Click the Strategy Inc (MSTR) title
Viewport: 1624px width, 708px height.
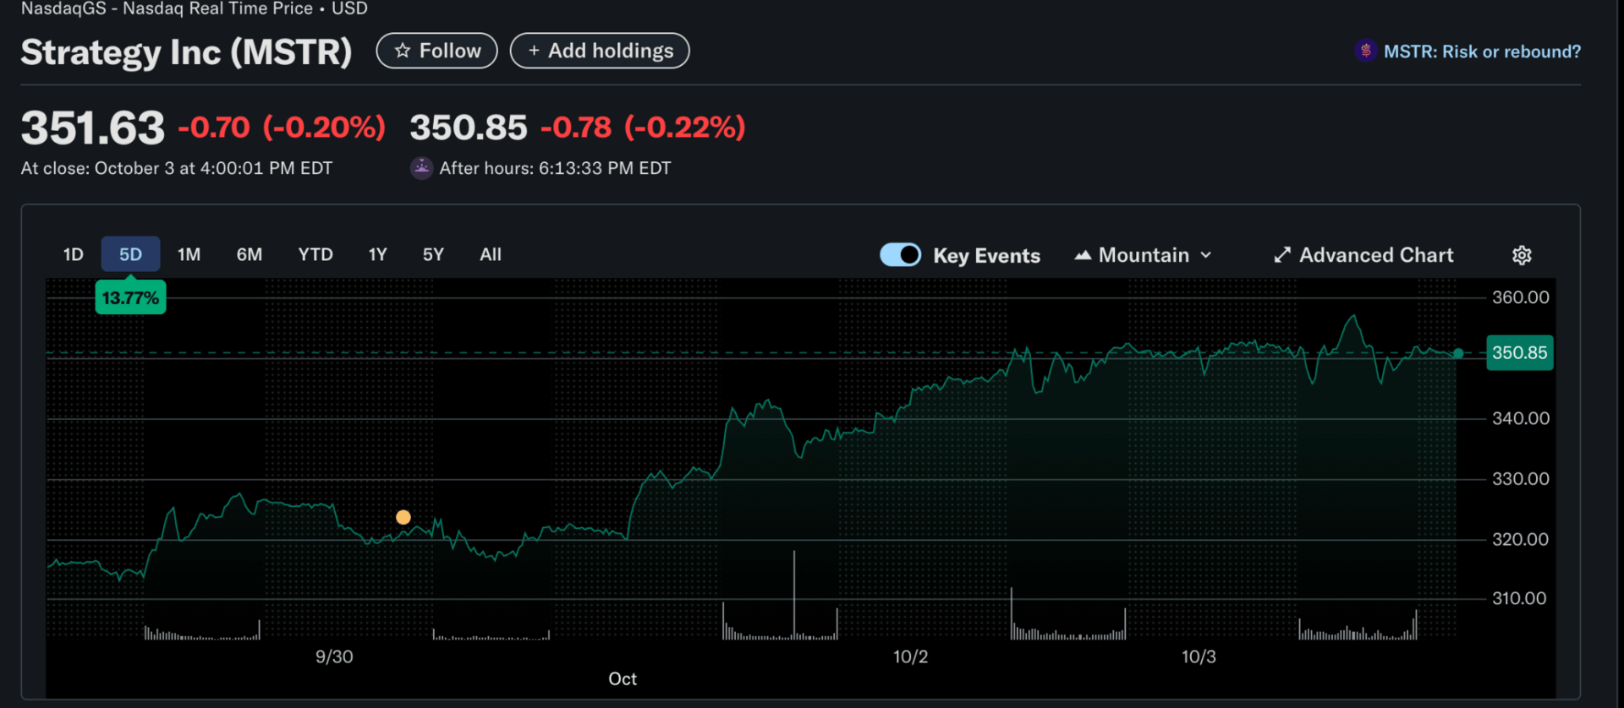(186, 52)
